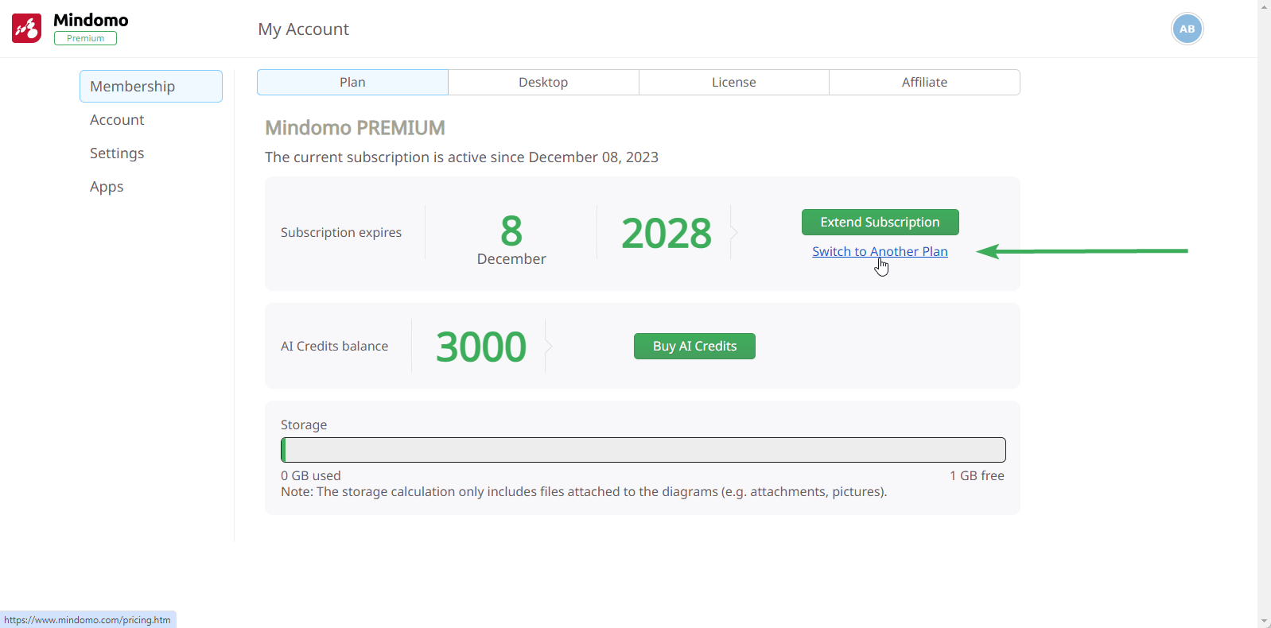
Task: Click the storage calculation note text
Action: 584,492
